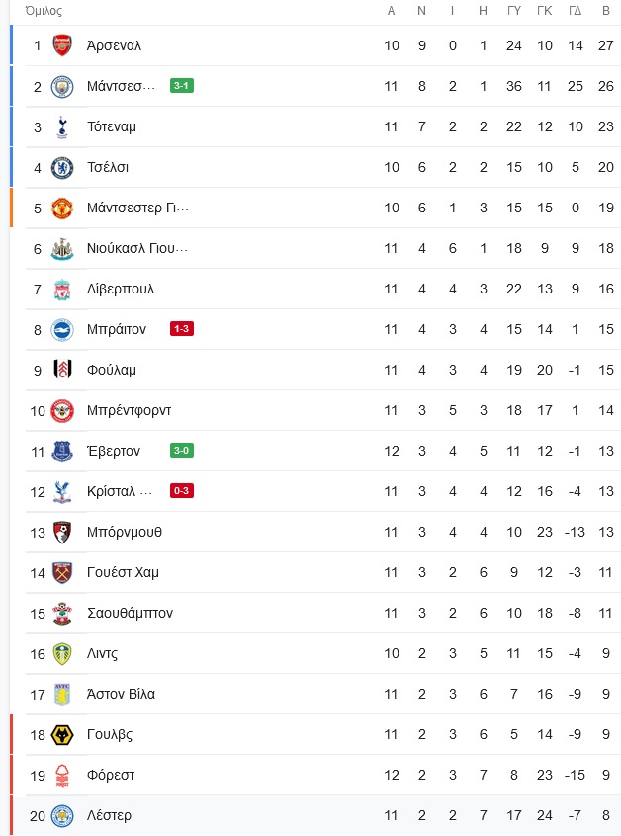Viewport: 621px width, 836px height.
Task: Open the green 3-1 match result badge
Action: pos(181,86)
